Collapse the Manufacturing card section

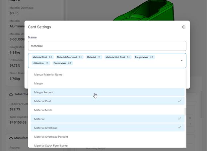coord(11,138)
